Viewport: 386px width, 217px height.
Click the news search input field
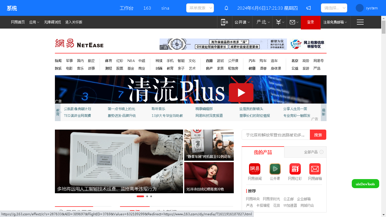276,135
